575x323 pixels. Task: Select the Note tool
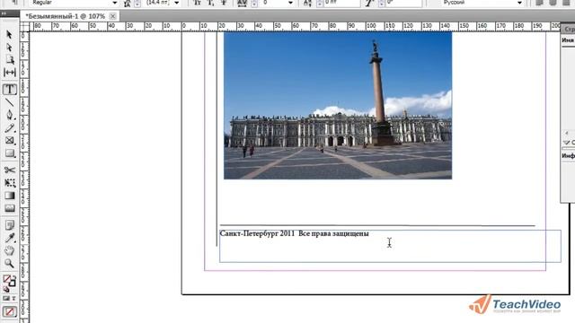10,225
